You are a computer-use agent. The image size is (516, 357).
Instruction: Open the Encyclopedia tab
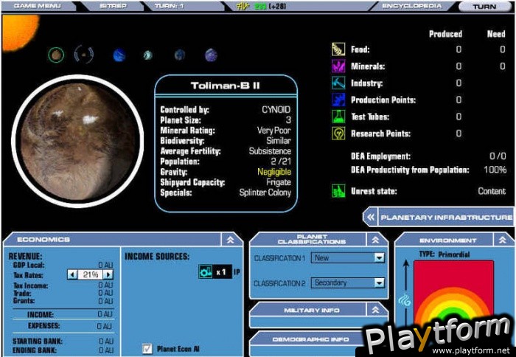click(411, 6)
